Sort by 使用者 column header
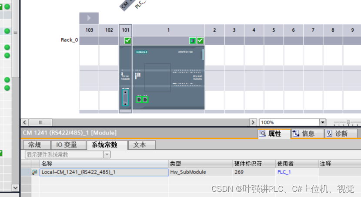 (297, 164)
